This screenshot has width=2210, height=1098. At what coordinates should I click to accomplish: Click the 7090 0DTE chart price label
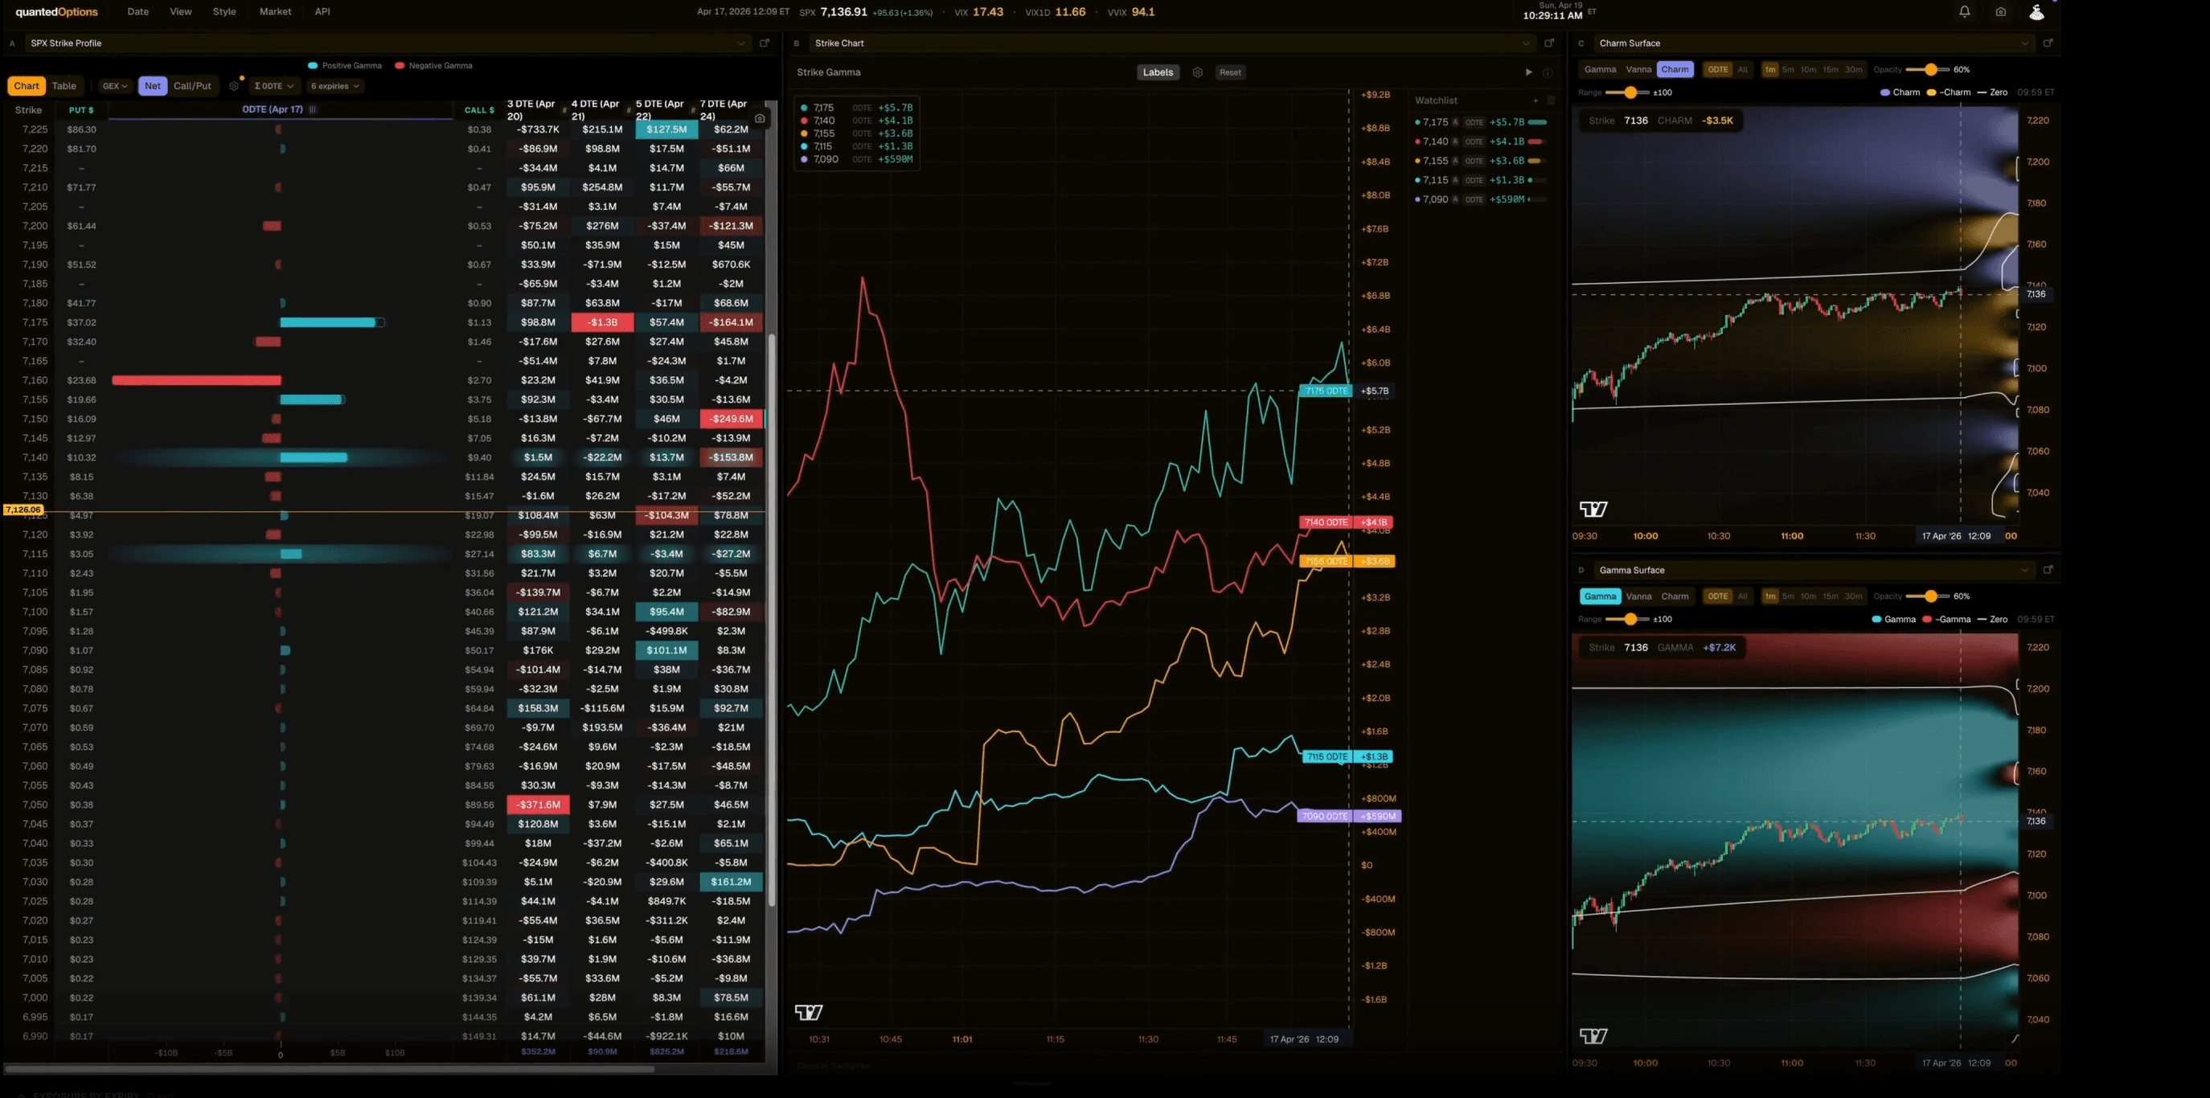[1326, 817]
